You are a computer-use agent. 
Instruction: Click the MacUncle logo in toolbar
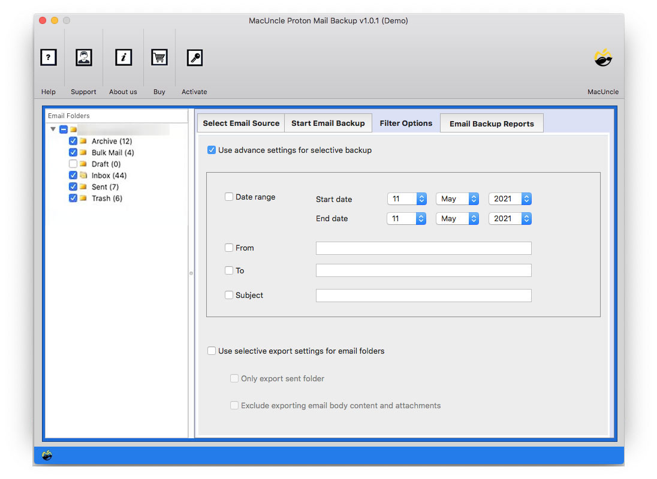point(604,58)
